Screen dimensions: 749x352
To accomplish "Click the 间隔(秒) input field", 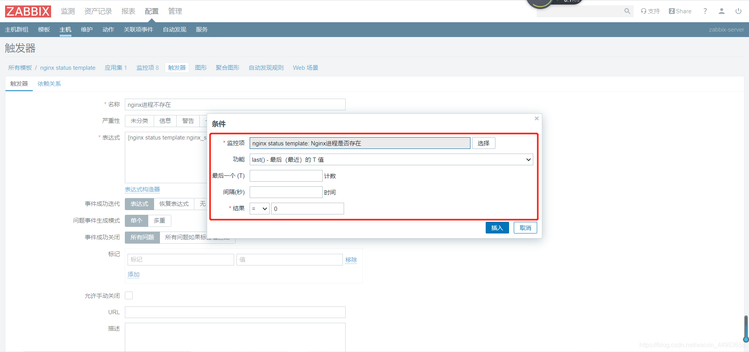I will pos(286,192).
